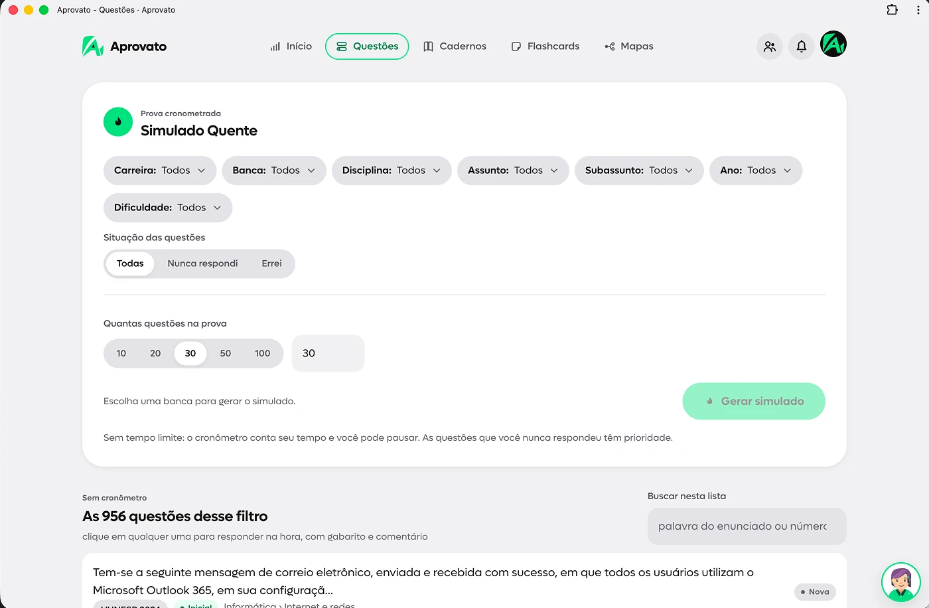Open the people/friends icon button
This screenshot has width=929, height=608.
(x=770, y=46)
